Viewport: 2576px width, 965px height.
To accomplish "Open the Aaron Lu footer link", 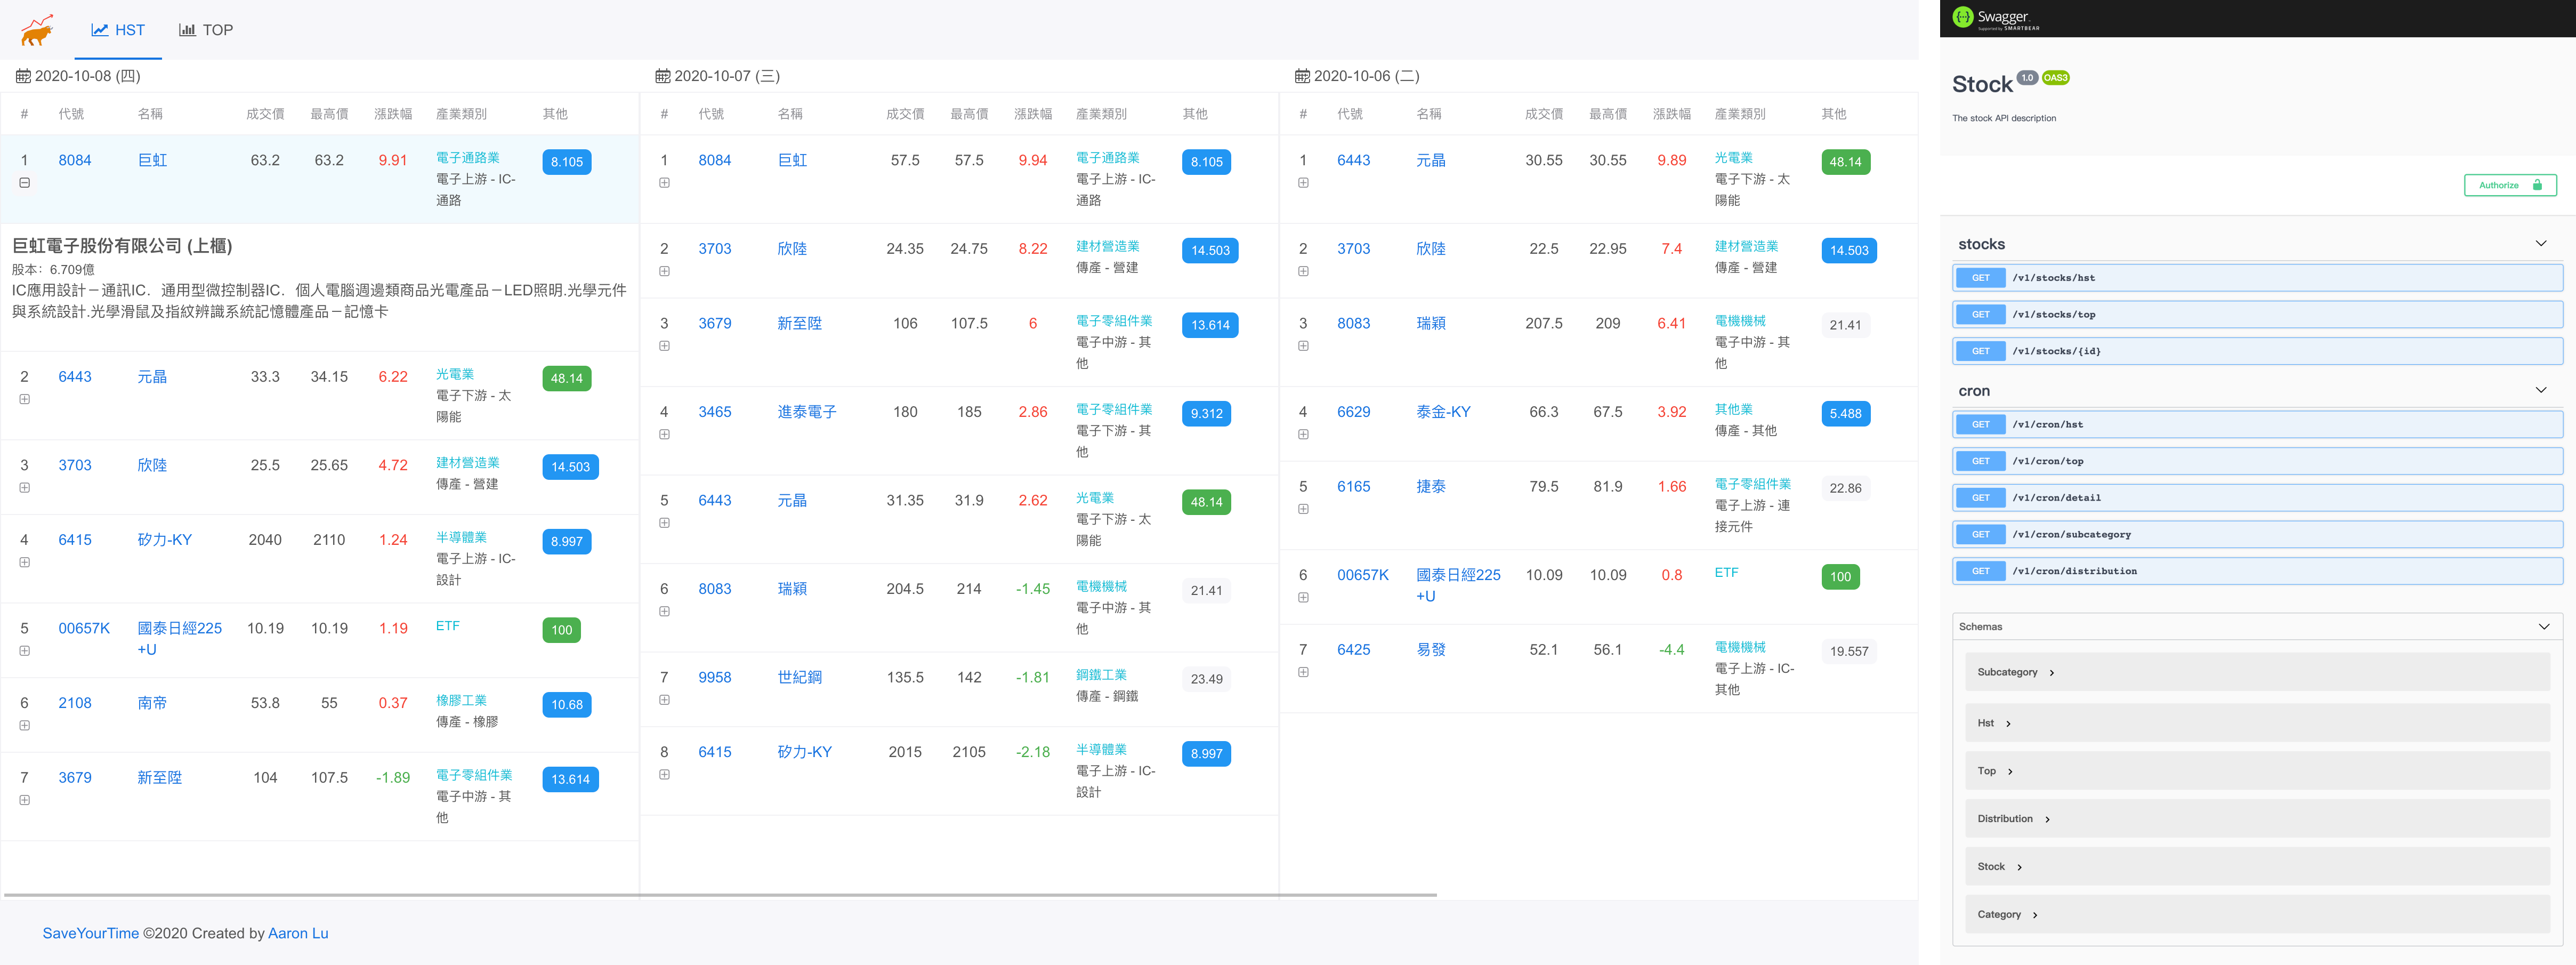I will (298, 933).
